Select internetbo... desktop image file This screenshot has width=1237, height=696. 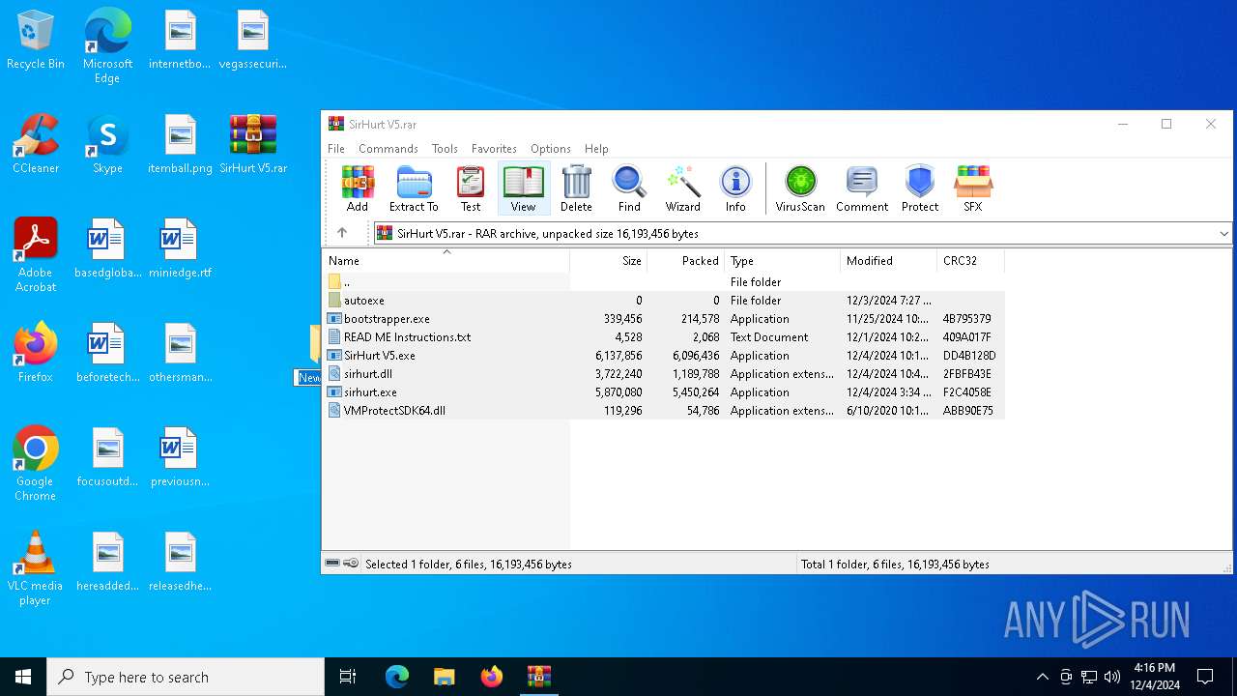click(180, 40)
